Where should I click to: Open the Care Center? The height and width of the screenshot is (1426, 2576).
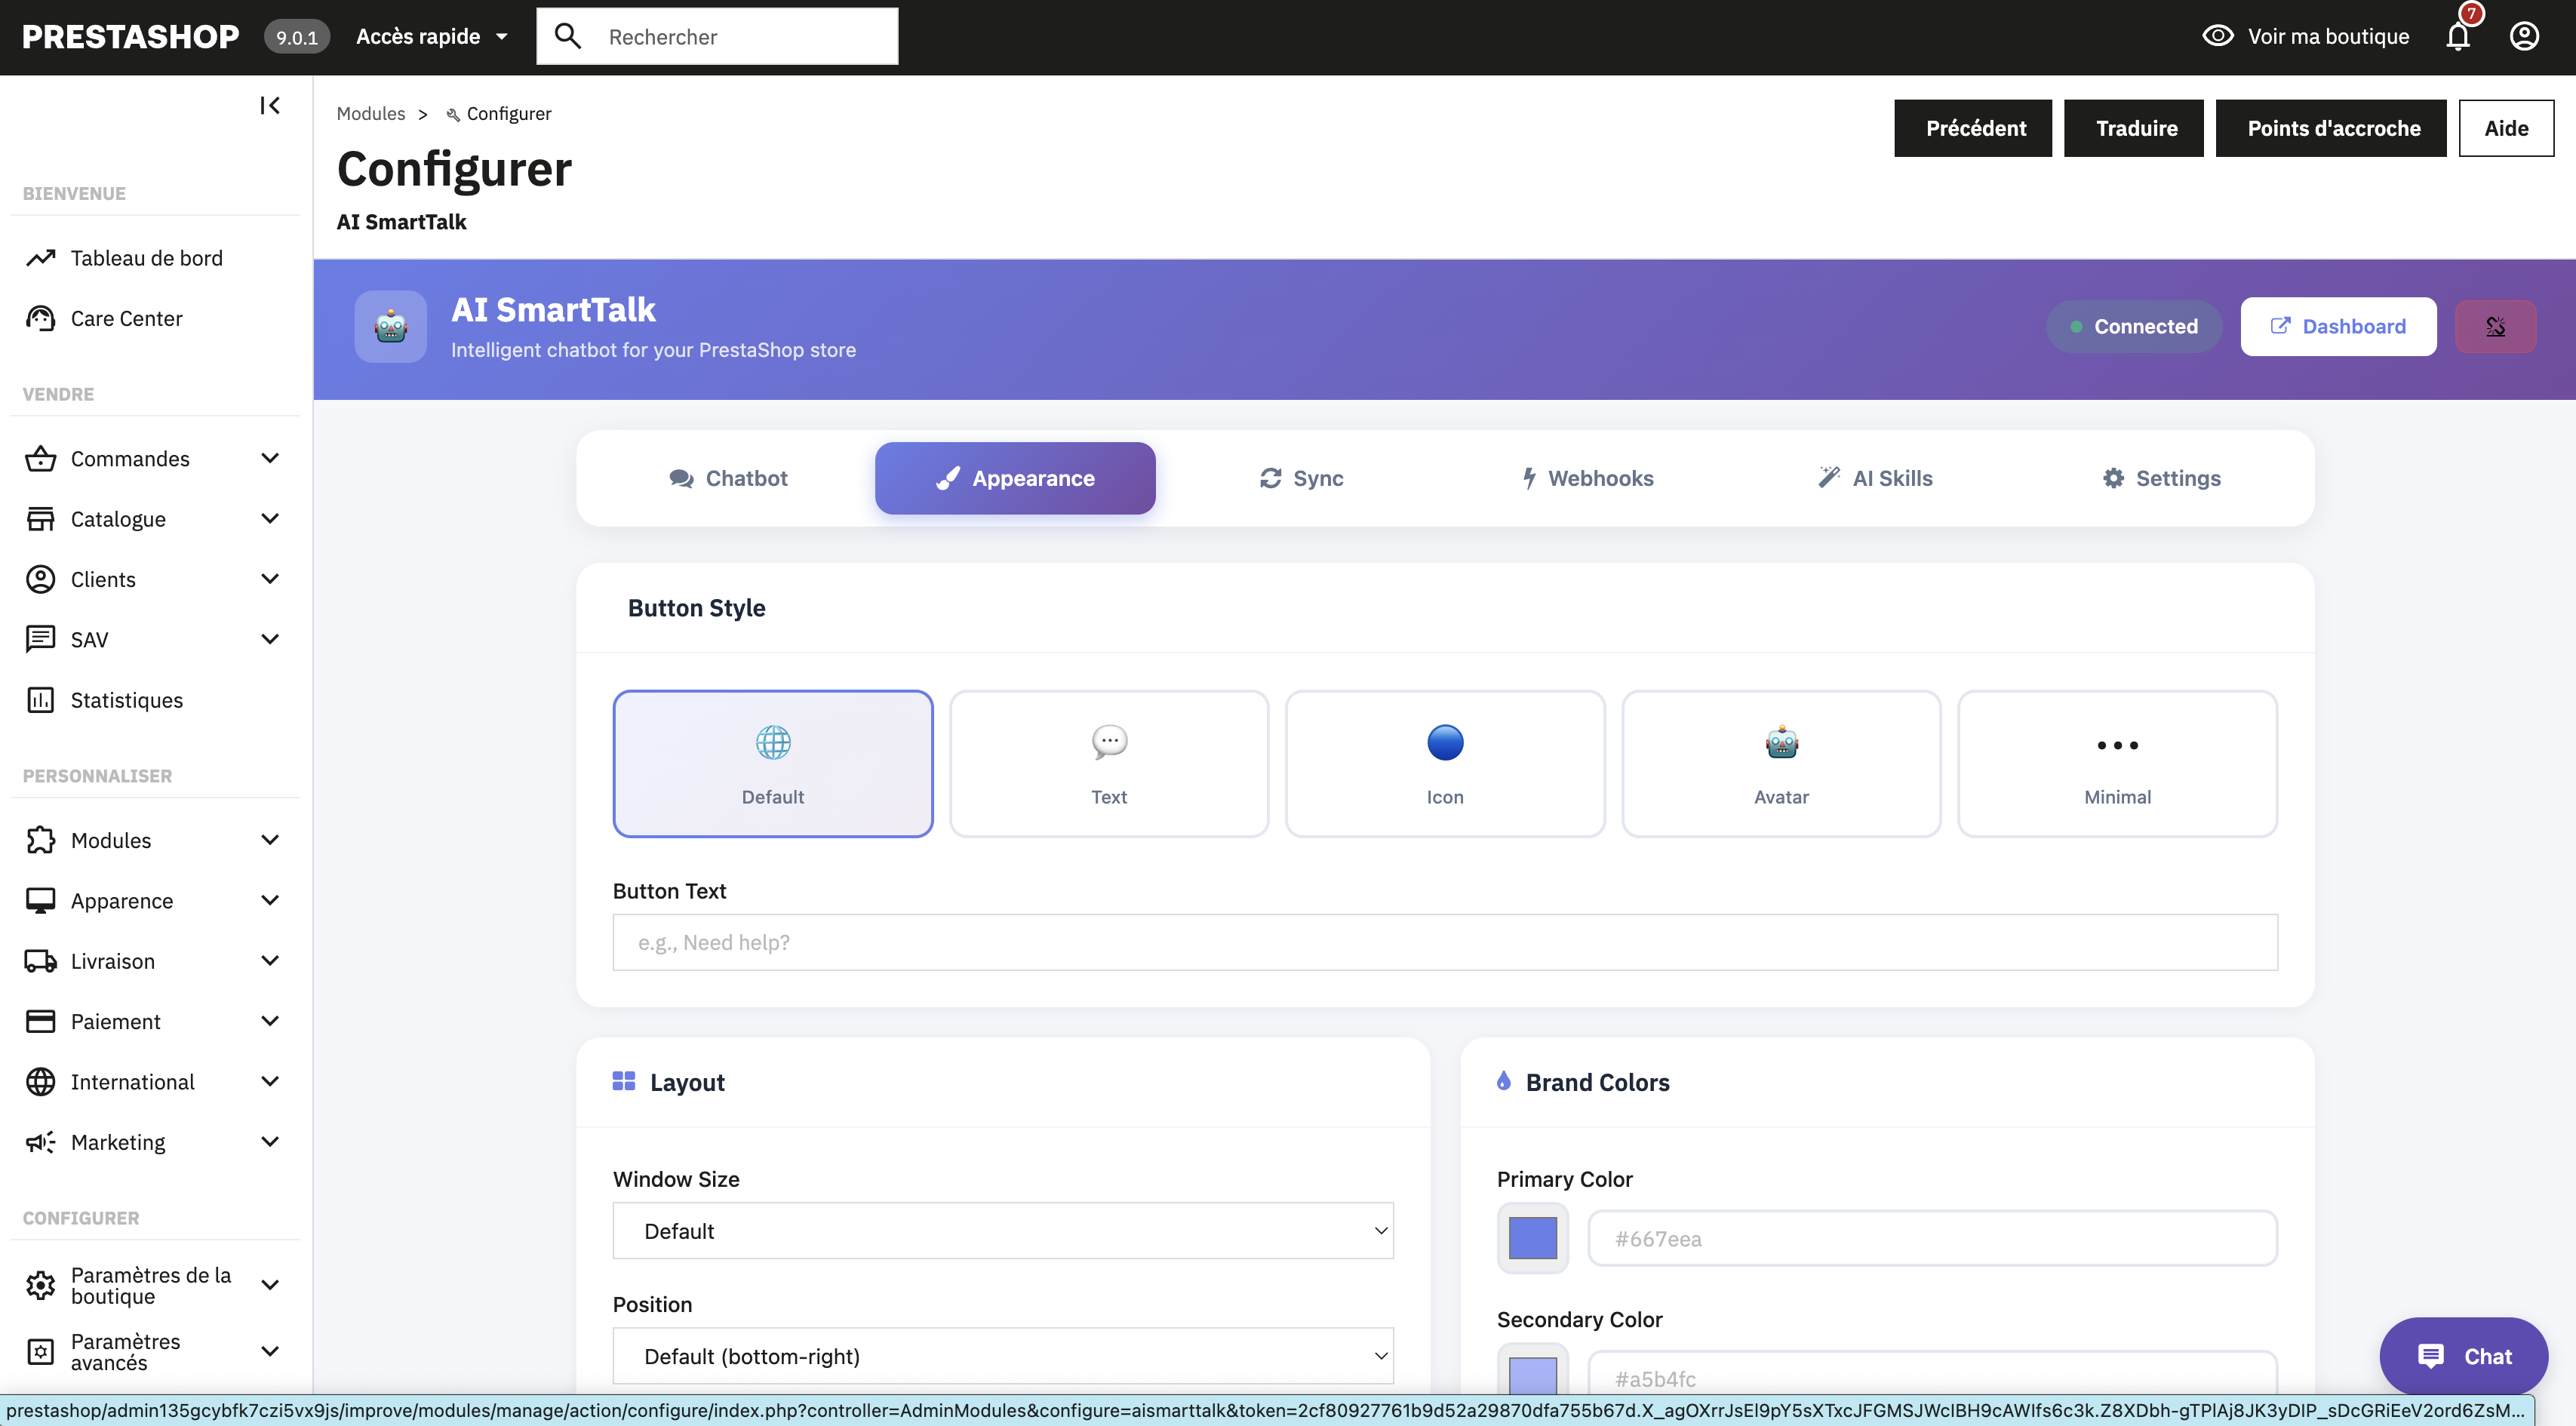126,318
